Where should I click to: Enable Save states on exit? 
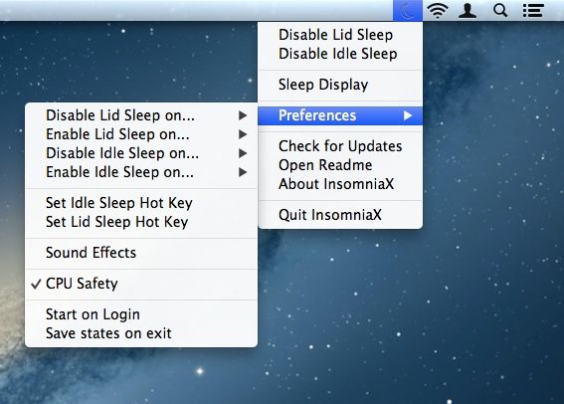141,333
